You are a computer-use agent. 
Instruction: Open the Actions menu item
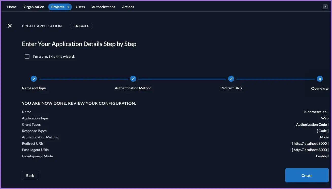pos(128,7)
